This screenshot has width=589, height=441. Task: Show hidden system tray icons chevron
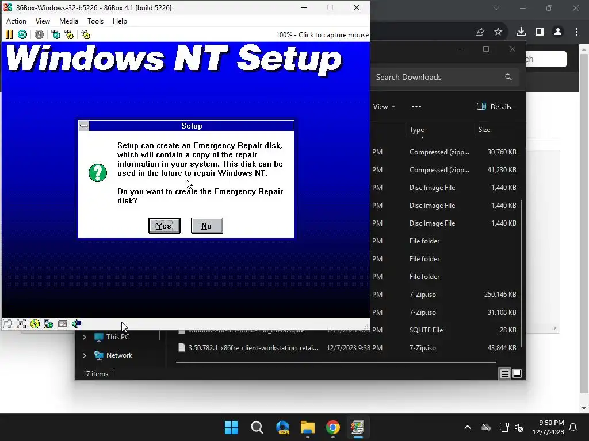468,427
